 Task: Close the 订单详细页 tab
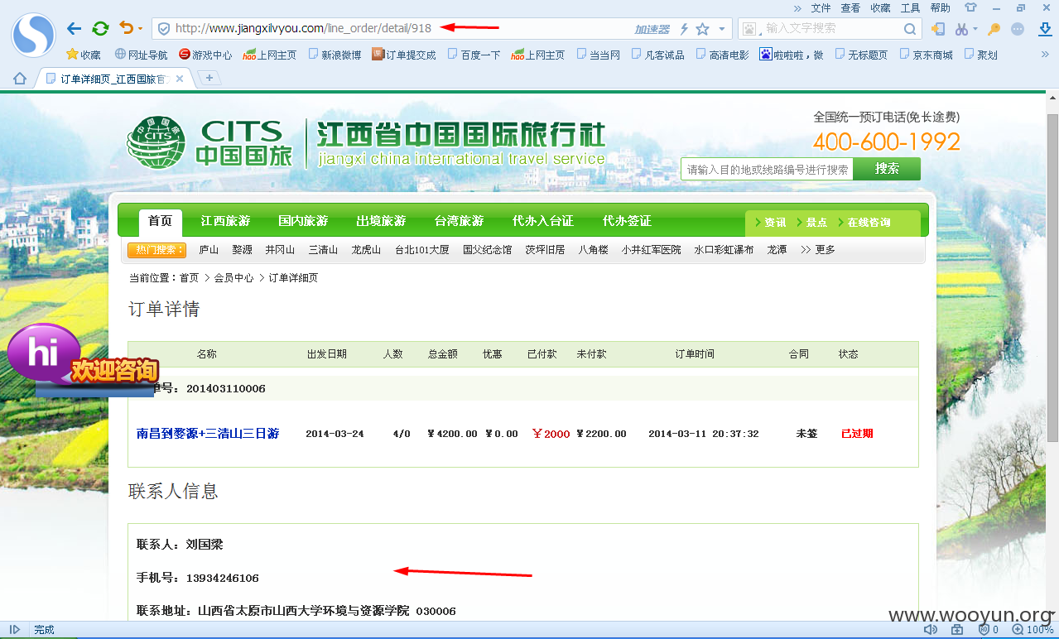pyautogui.click(x=180, y=79)
